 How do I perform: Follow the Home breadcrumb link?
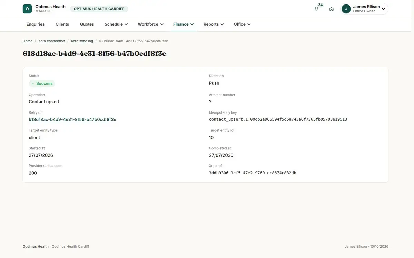28,41
